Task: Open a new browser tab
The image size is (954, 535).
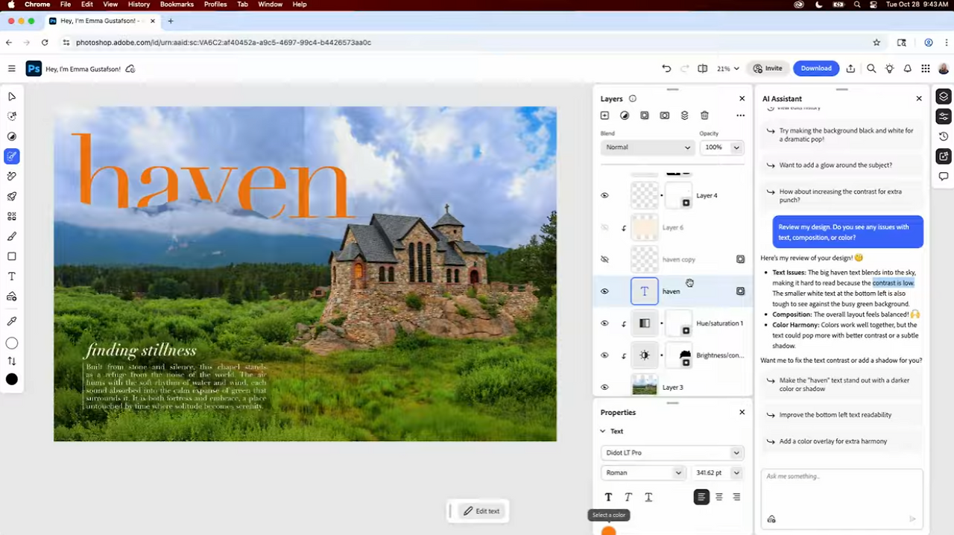Action: coord(170,21)
